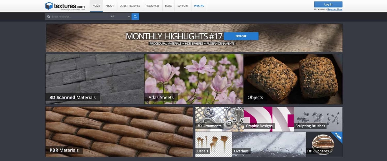Viewport: 387px width, 161px height.
Task: Click the Log In button
Action: tap(328, 4)
